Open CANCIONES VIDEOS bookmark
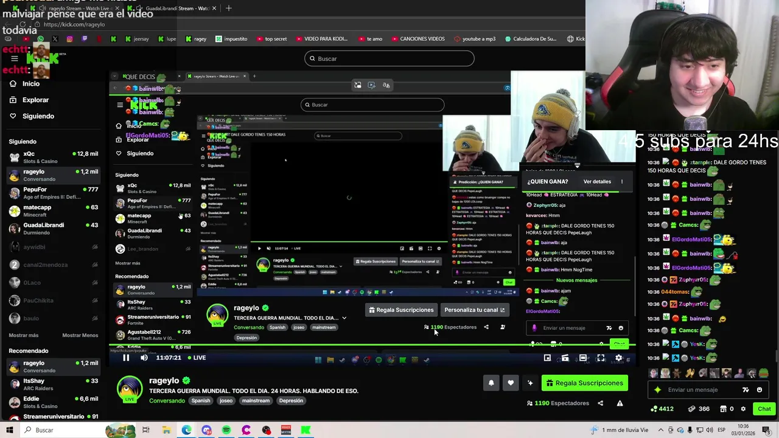 tap(417, 39)
